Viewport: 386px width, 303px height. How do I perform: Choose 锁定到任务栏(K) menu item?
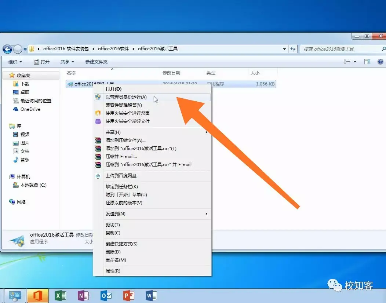pyautogui.click(x=152, y=187)
